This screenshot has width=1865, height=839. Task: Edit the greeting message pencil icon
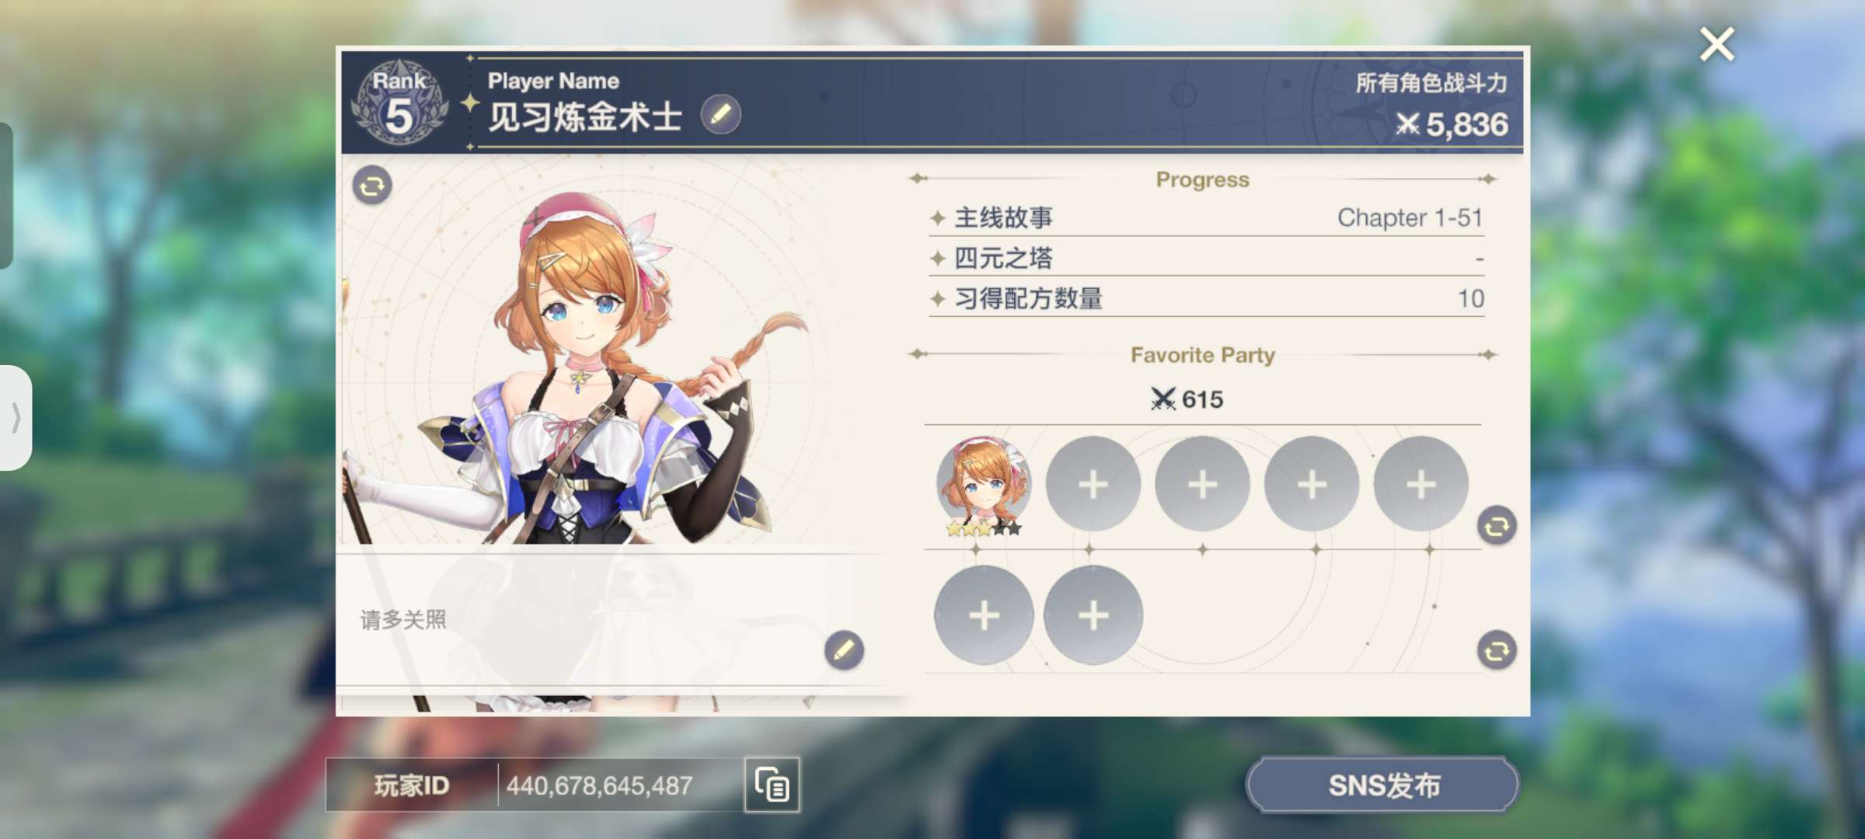(x=844, y=650)
